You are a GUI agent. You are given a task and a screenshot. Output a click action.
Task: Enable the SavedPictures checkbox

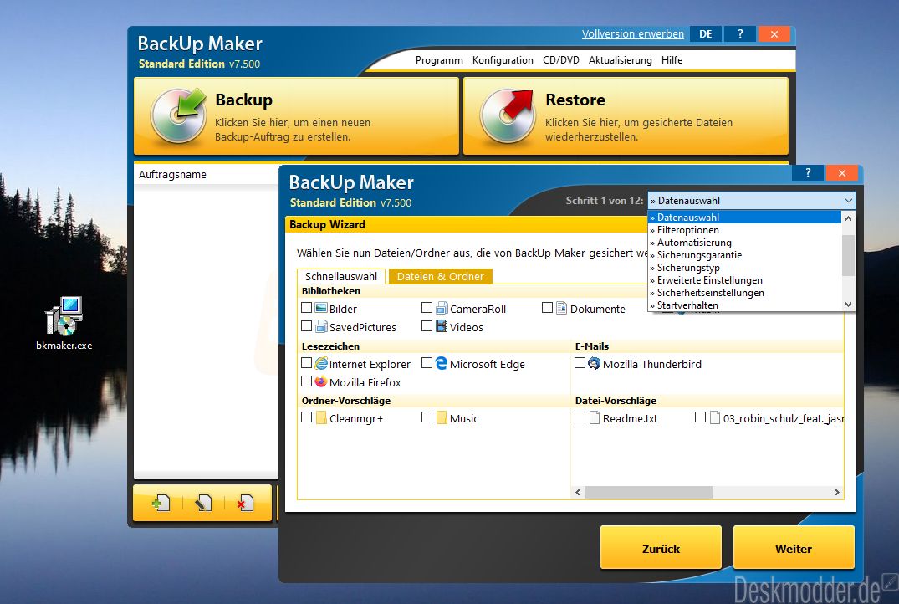307,326
